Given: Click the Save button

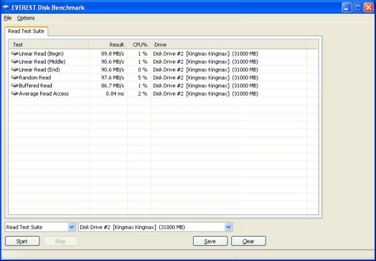Looking at the screenshot, I should click(x=211, y=241).
